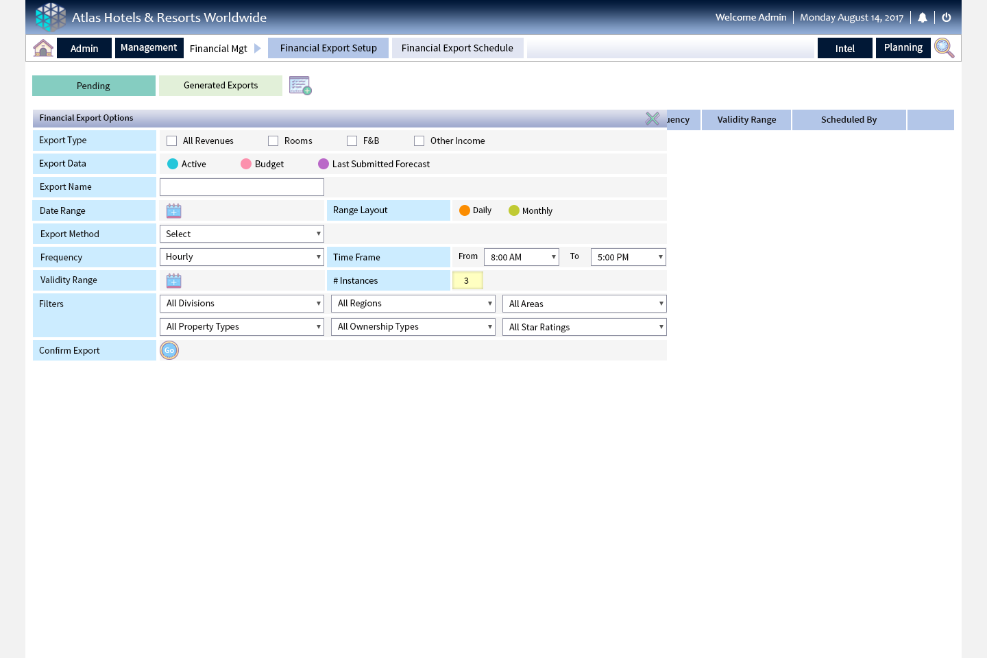Click the add new export schedule icon
This screenshot has height=658, width=987.
(x=300, y=86)
